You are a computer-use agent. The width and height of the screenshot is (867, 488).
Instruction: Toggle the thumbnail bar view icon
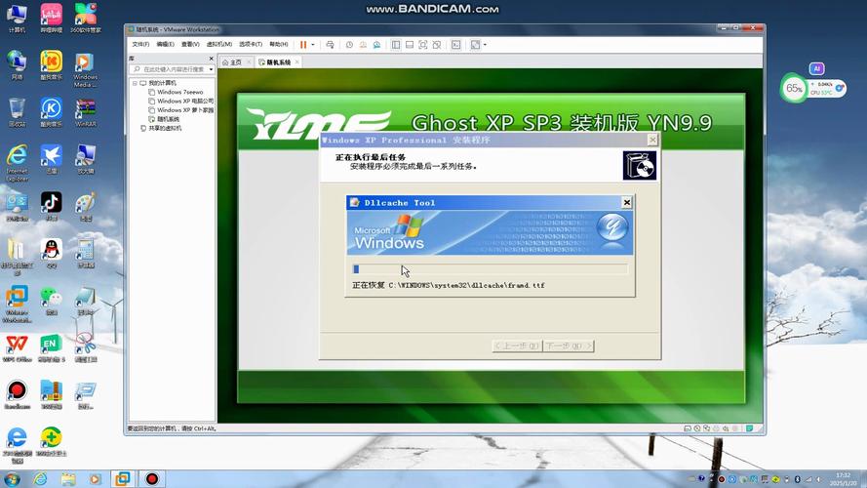pyautogui.click(x=410, y=45)
